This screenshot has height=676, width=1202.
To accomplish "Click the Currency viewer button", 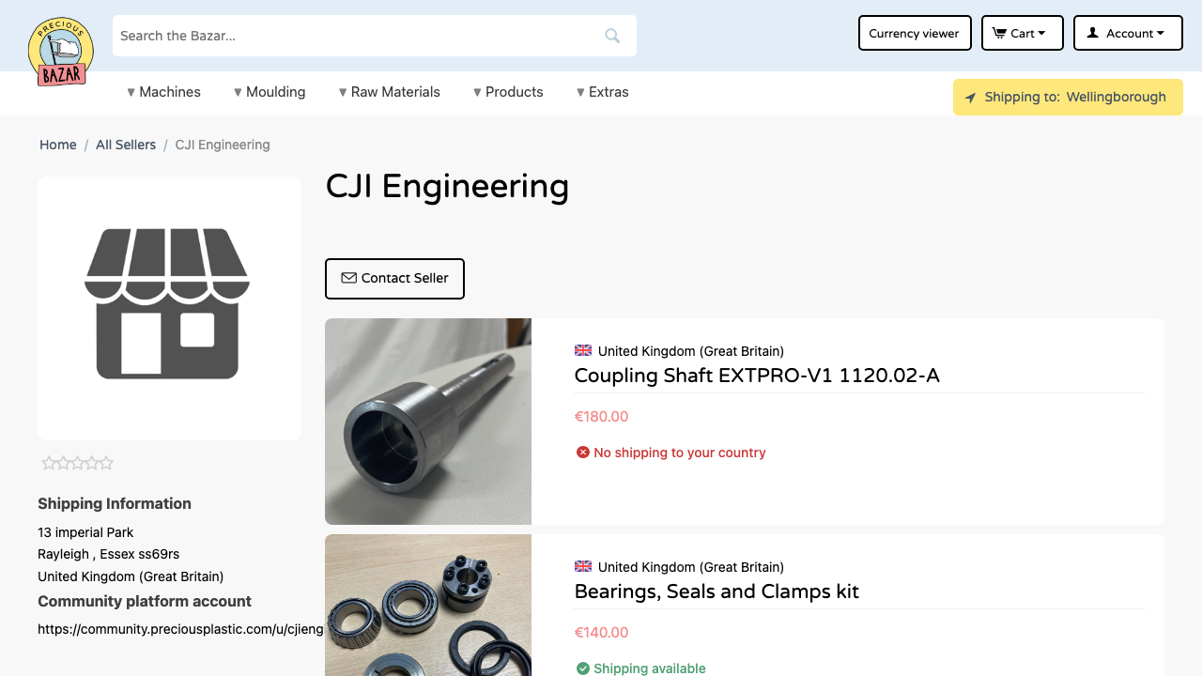I will [914, 33].
